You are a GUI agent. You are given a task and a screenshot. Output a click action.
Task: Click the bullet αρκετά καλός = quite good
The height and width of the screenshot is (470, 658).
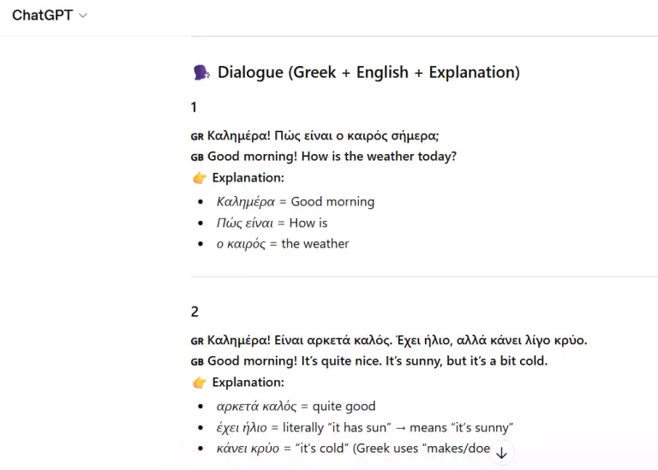pyautogui.click(x=296, y=407)
